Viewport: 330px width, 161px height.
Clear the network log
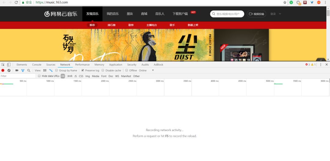(9, 70)
